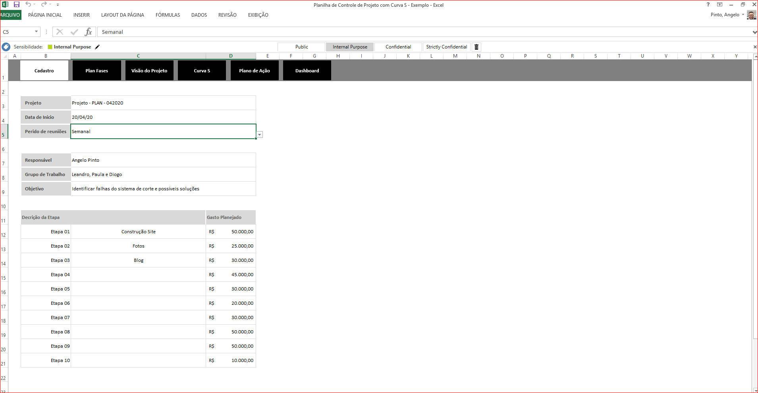Delete sensitivity label with trash icon

click(x=476, y=47)
